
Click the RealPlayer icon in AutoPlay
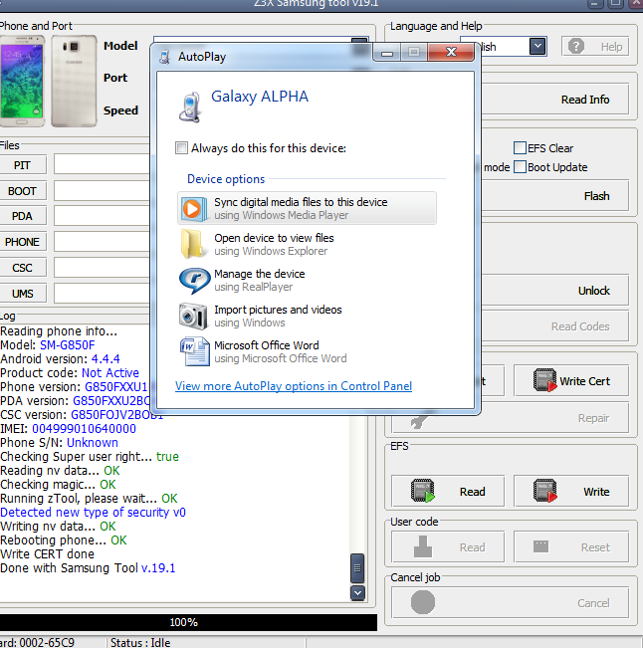point(194,281)
